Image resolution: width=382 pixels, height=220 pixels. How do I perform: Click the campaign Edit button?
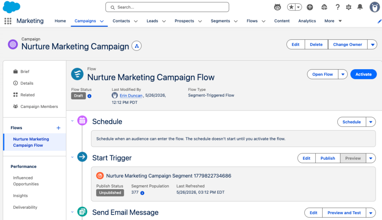click(x=295, y=45)
